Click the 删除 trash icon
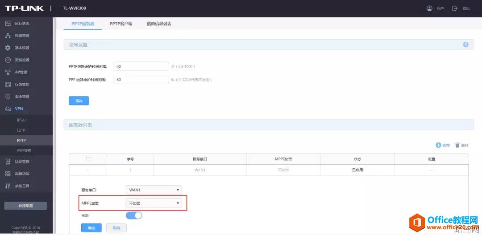 click(x=457, y=145)
